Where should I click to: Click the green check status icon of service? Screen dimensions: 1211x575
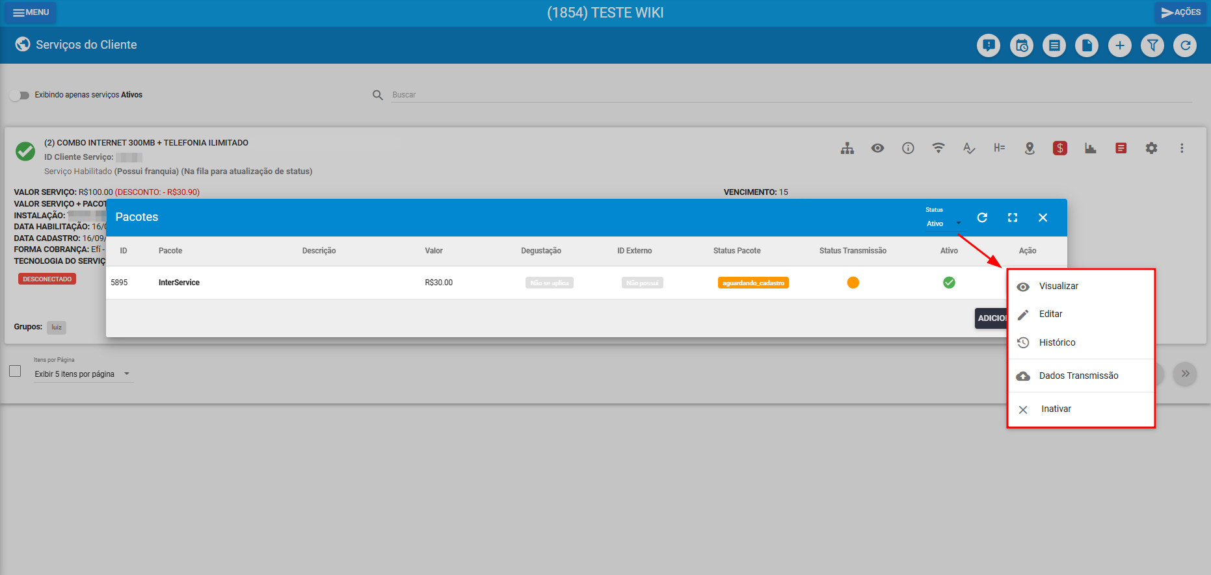click(25, 151)
